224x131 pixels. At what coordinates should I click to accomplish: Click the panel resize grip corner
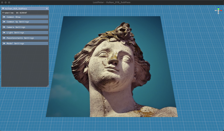click(48, 86)
